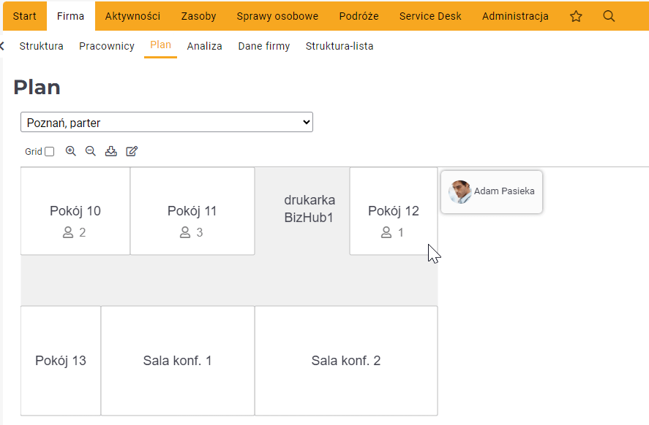649x425 pixels.
Task: Click the person icon in Pokój 10
Action: click(68, 232)
